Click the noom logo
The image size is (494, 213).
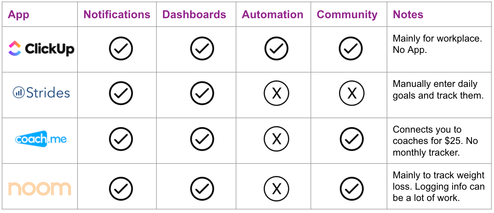point(40,189)
